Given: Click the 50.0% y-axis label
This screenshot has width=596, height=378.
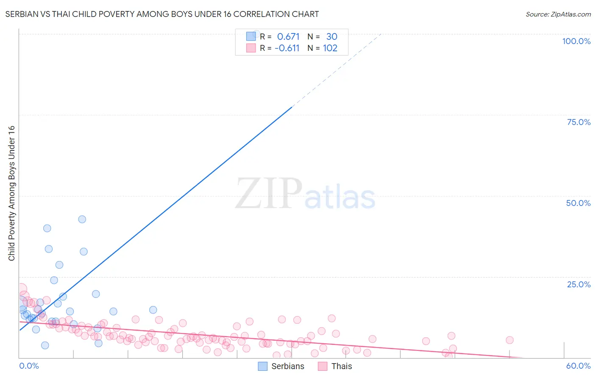Looking at the screenshot, I should pyautogui.click(x=578, y=203).
